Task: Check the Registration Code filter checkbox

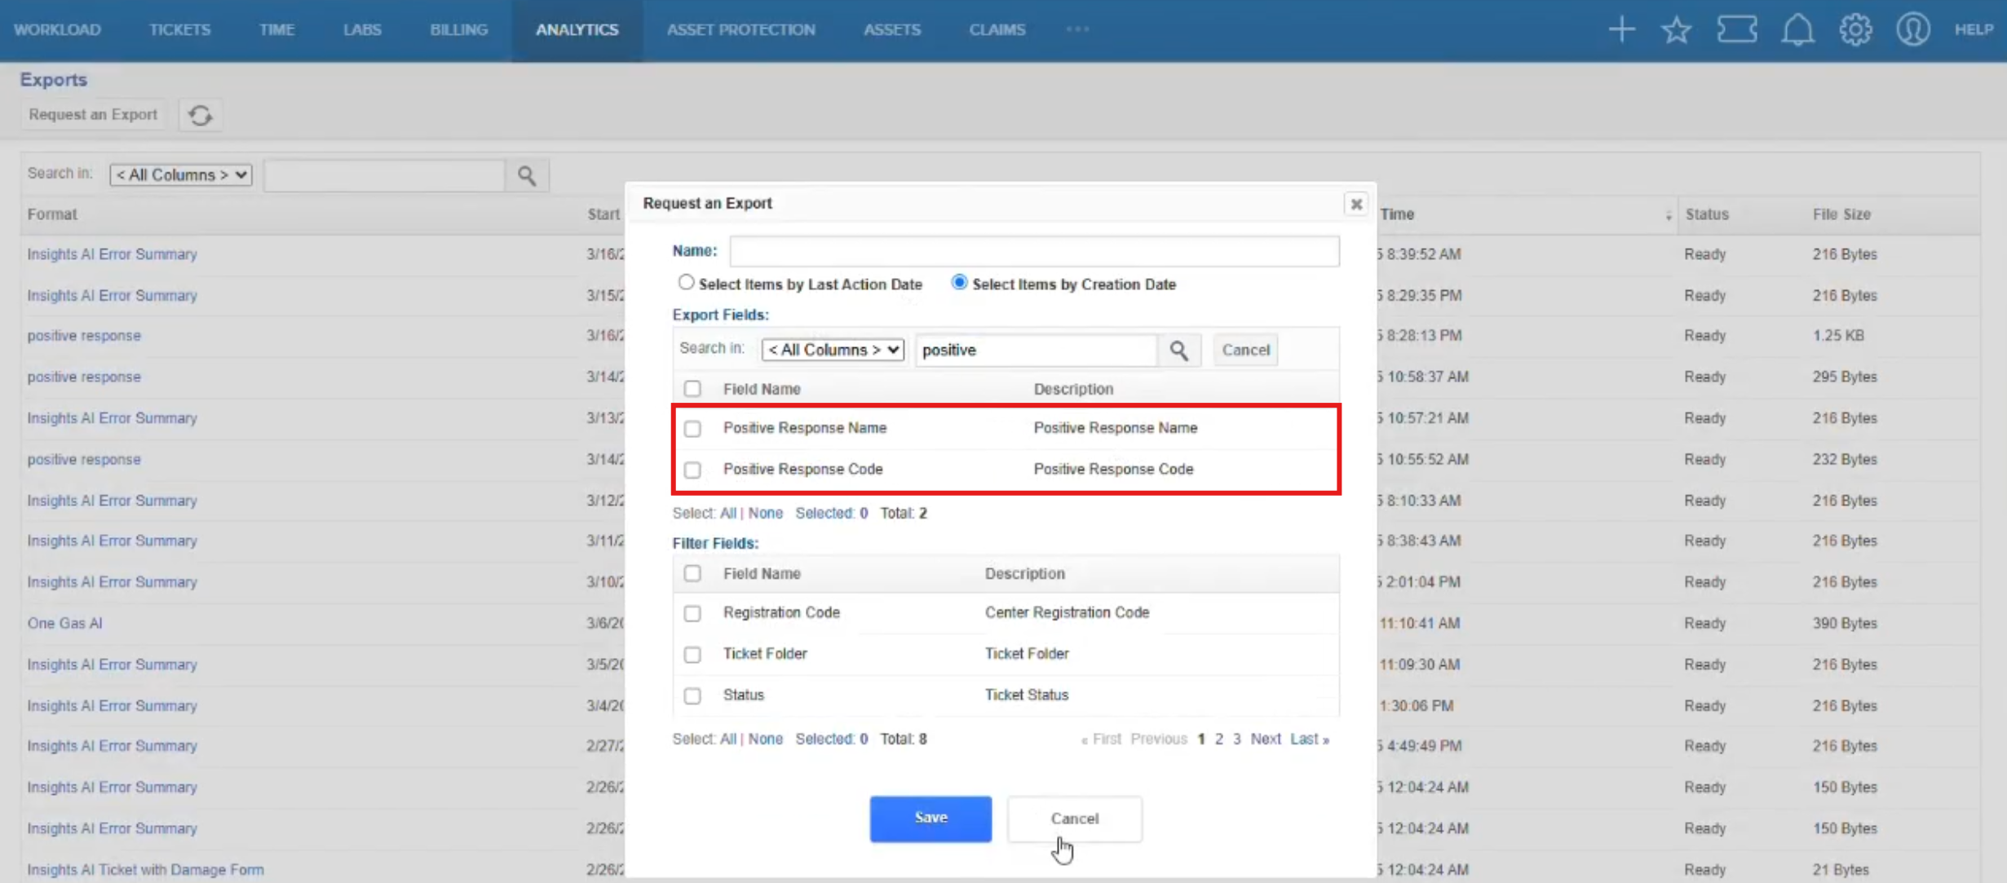Action: 692,613
